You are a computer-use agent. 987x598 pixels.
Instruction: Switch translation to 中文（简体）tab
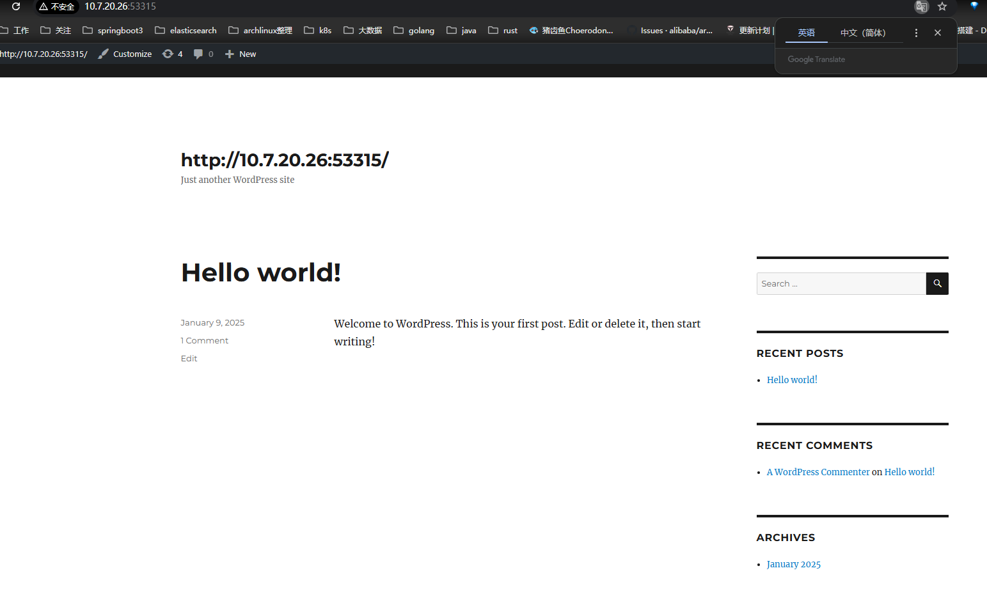click(863, 33)
